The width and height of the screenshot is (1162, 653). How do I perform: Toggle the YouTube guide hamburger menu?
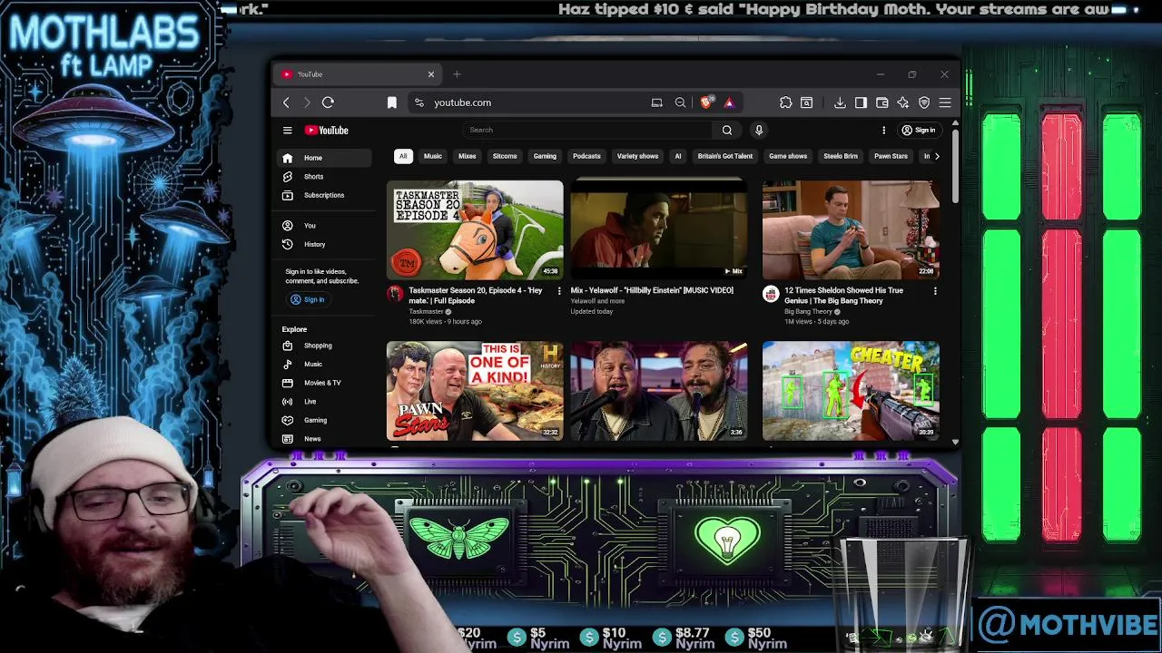pyautogui.click(x=287, y=130)
